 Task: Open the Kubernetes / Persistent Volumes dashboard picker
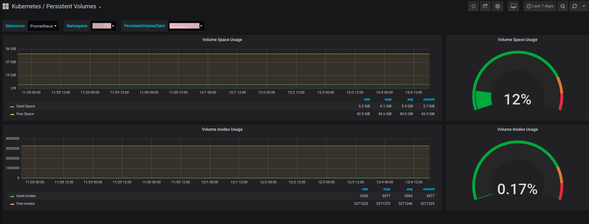click(56, 6)
